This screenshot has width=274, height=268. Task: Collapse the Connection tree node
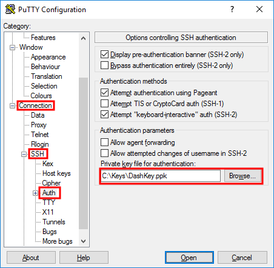tap(12, 106)
